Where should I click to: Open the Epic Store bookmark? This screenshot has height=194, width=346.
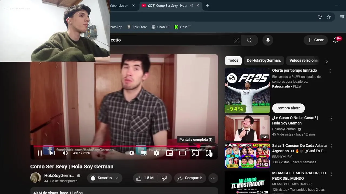[137, 27]
